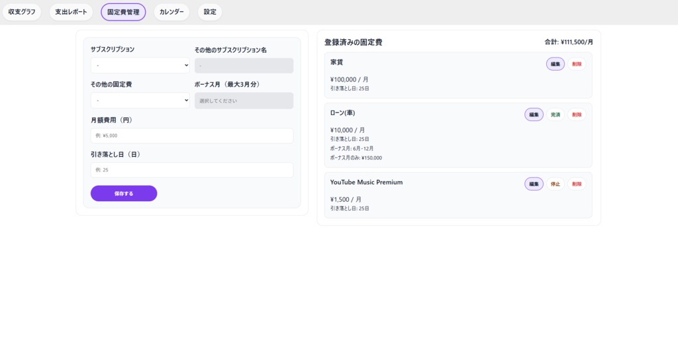Stop the YouTube Music Premium subscription
This screenshot has height=356, width=678.
(x=556, y=184)
